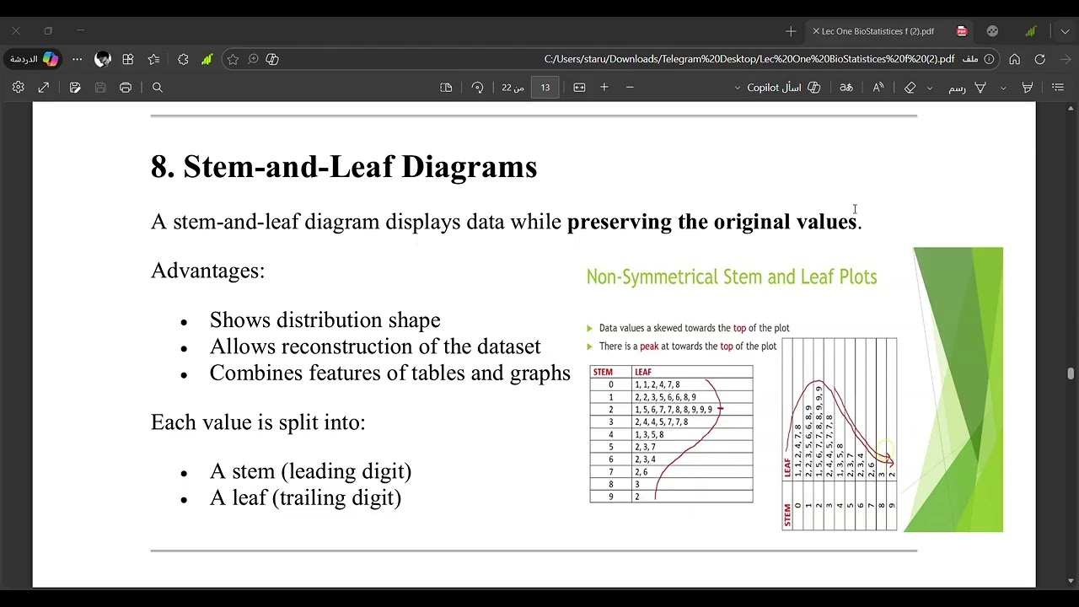Click the 'A stem (leading digit)' bullet
The image size is (1079, 607).
click(x=310, y=471)
